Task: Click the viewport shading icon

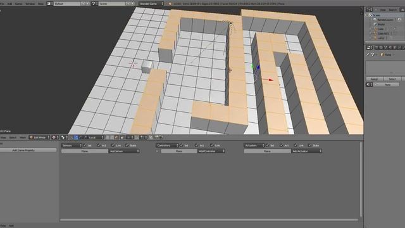Action: click(x=65, y=137)
